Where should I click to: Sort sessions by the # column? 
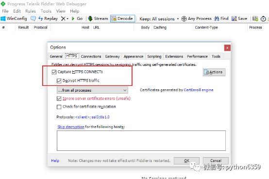pos(3,28)
